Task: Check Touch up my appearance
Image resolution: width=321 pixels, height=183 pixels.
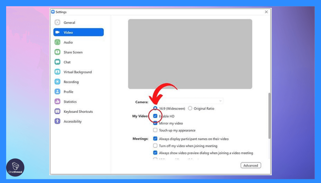Action: (155, 130)
